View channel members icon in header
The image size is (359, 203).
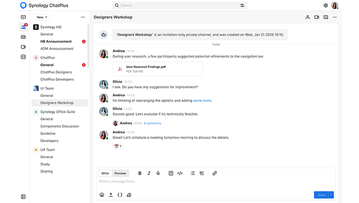click(307, 17)
